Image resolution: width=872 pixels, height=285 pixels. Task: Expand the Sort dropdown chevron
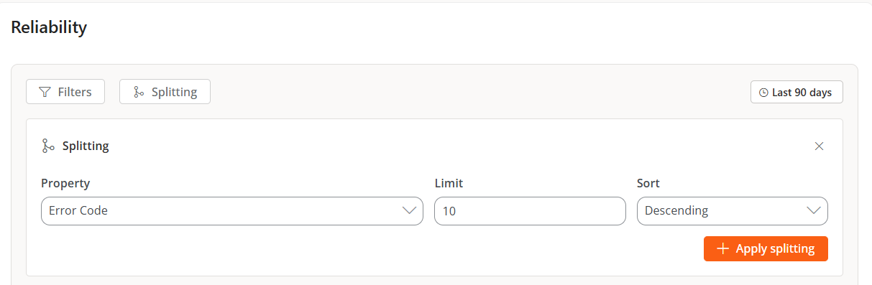(x=814, y=211)
